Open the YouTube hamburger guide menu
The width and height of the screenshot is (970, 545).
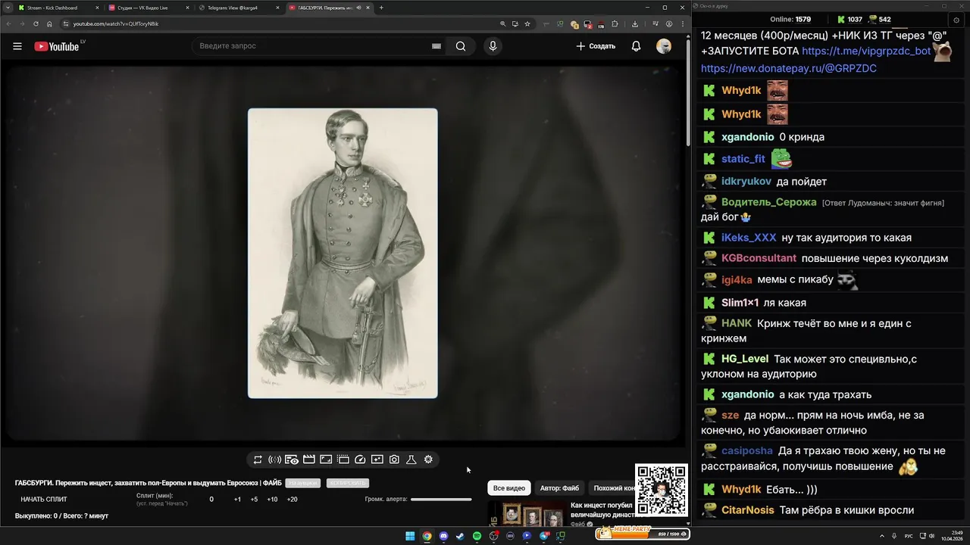17,46
